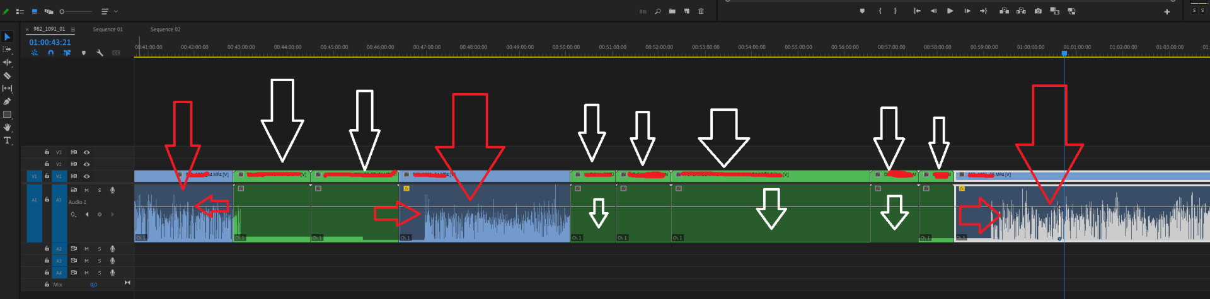Switch to the Sequence 01 tab
This screenshot has height=299, width=1210.
pos(108,30)
